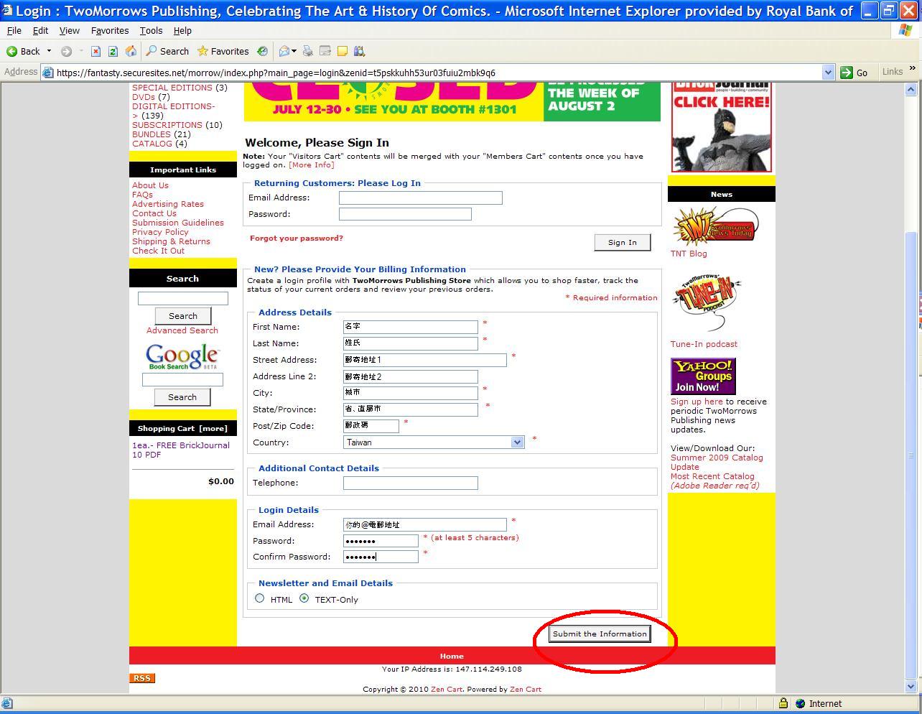Expand the Links toolbar chevron
The width and height of the screenshot is (922, 714).
pos(913,69)
